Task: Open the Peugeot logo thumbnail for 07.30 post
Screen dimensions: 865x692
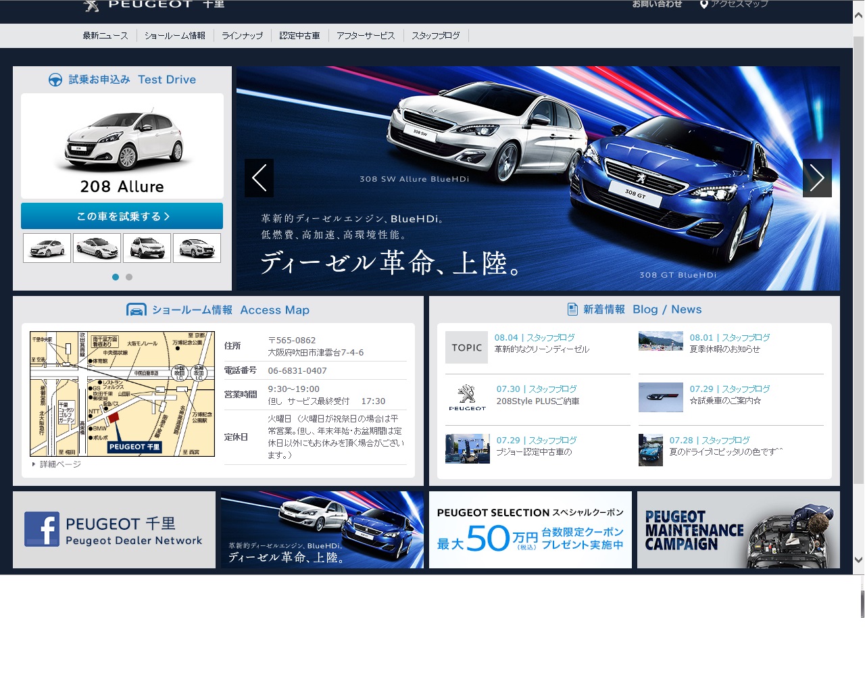Action: coord(467,397)
